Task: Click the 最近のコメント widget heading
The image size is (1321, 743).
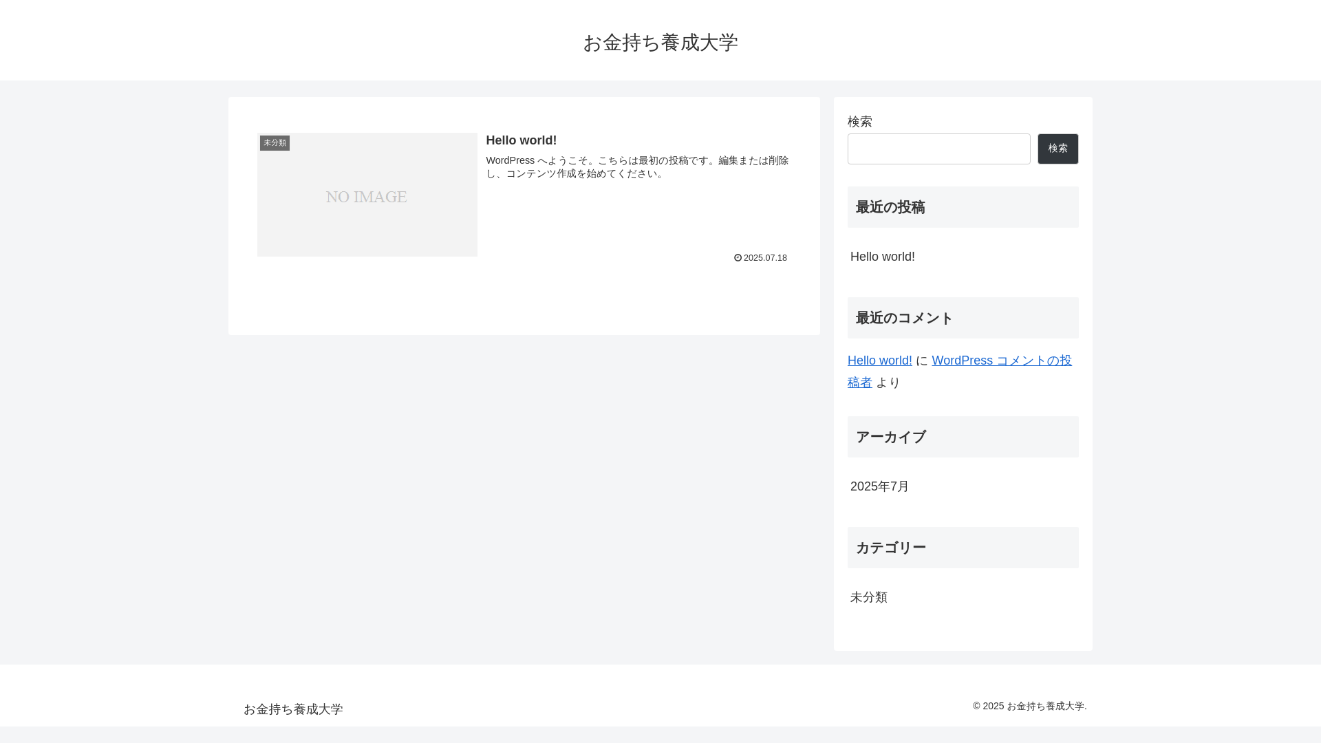Action: 963,318
